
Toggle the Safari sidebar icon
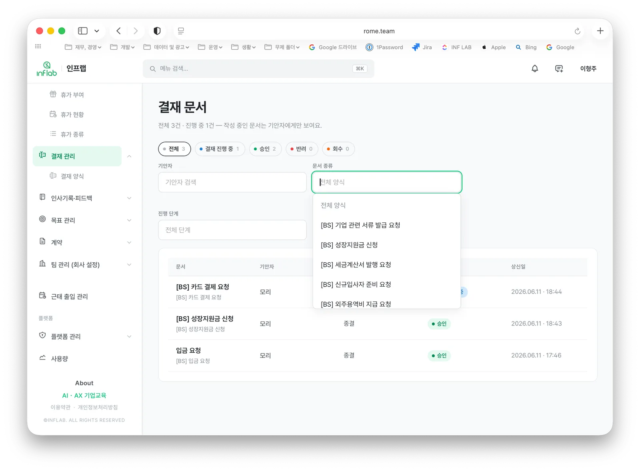coord(83,31)
